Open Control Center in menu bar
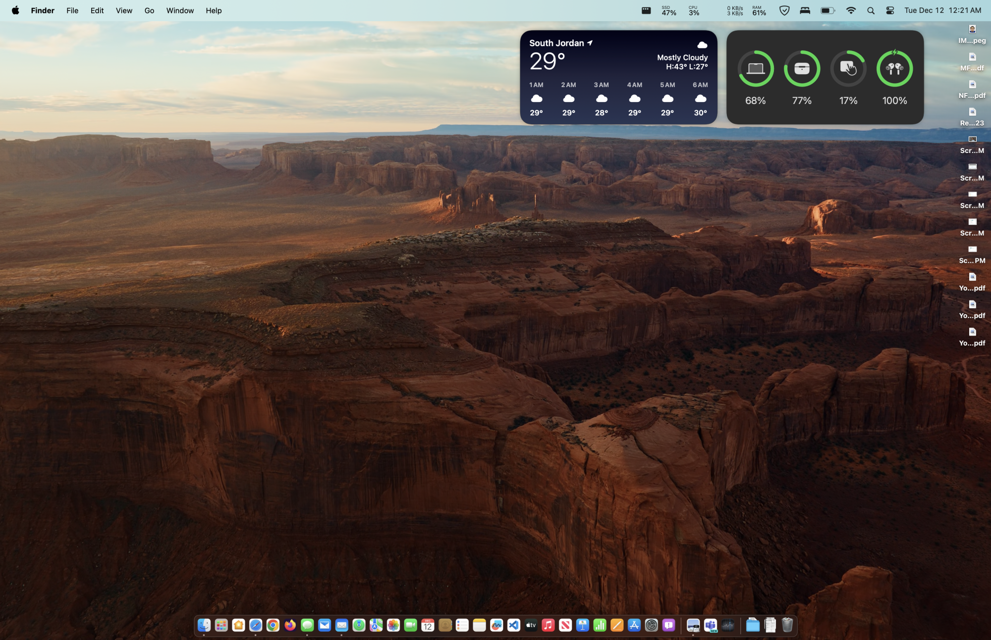The image size is (991, 640). 890,10
